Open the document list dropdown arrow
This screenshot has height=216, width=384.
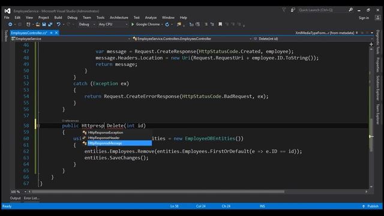point(372,33)
